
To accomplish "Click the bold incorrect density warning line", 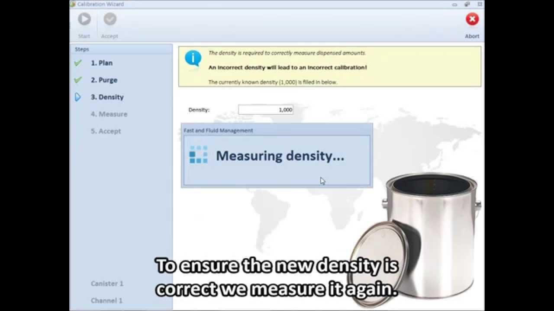I will 288,68.
